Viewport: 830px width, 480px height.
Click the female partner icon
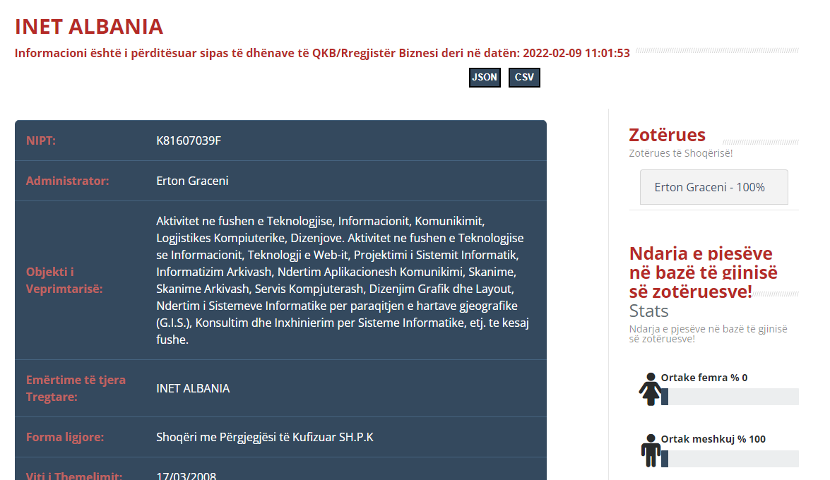pyautogui.click(x=650, y=389)
